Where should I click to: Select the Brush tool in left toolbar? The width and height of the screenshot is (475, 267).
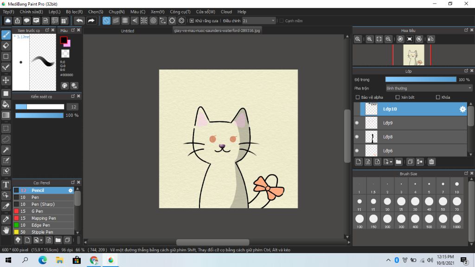pos(6,35)
